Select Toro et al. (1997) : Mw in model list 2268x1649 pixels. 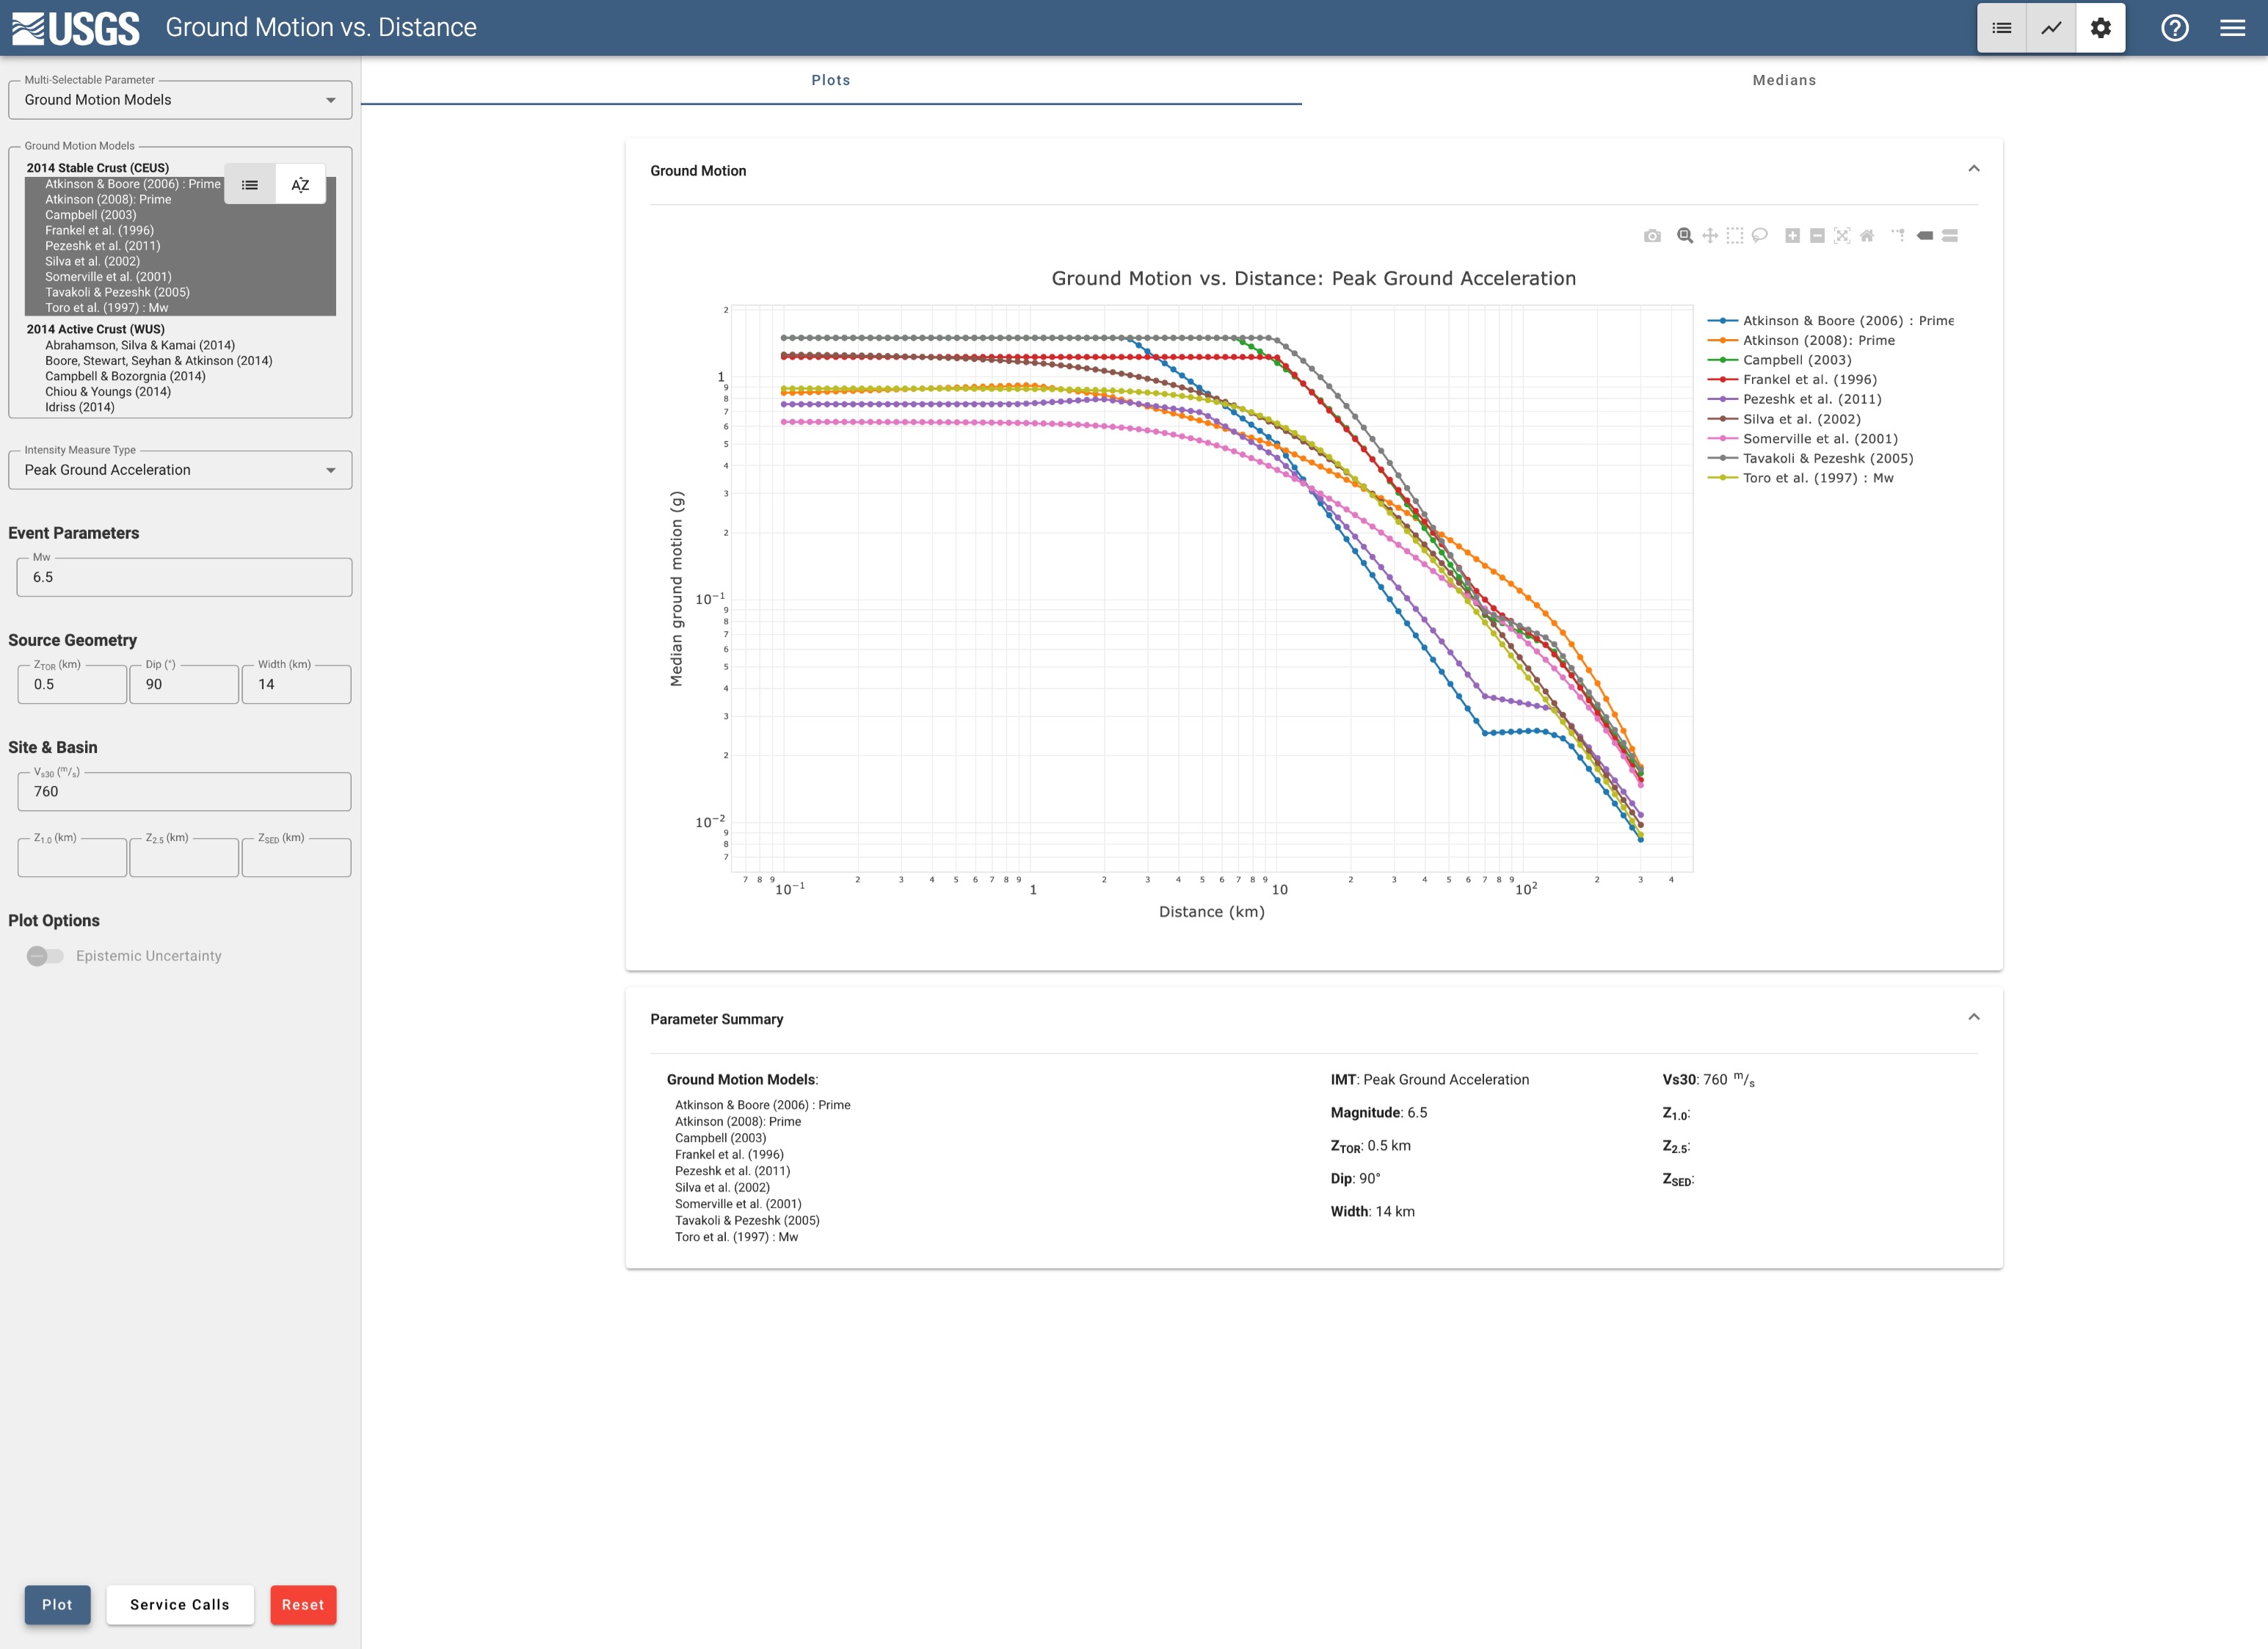point(106,308)
